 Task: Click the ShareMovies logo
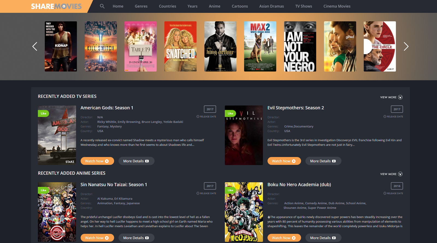[x=56, y=6]
